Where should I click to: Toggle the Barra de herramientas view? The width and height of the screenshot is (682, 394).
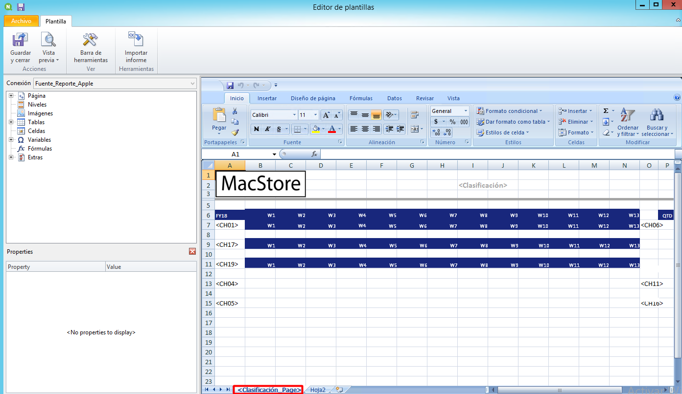[91, 48]
